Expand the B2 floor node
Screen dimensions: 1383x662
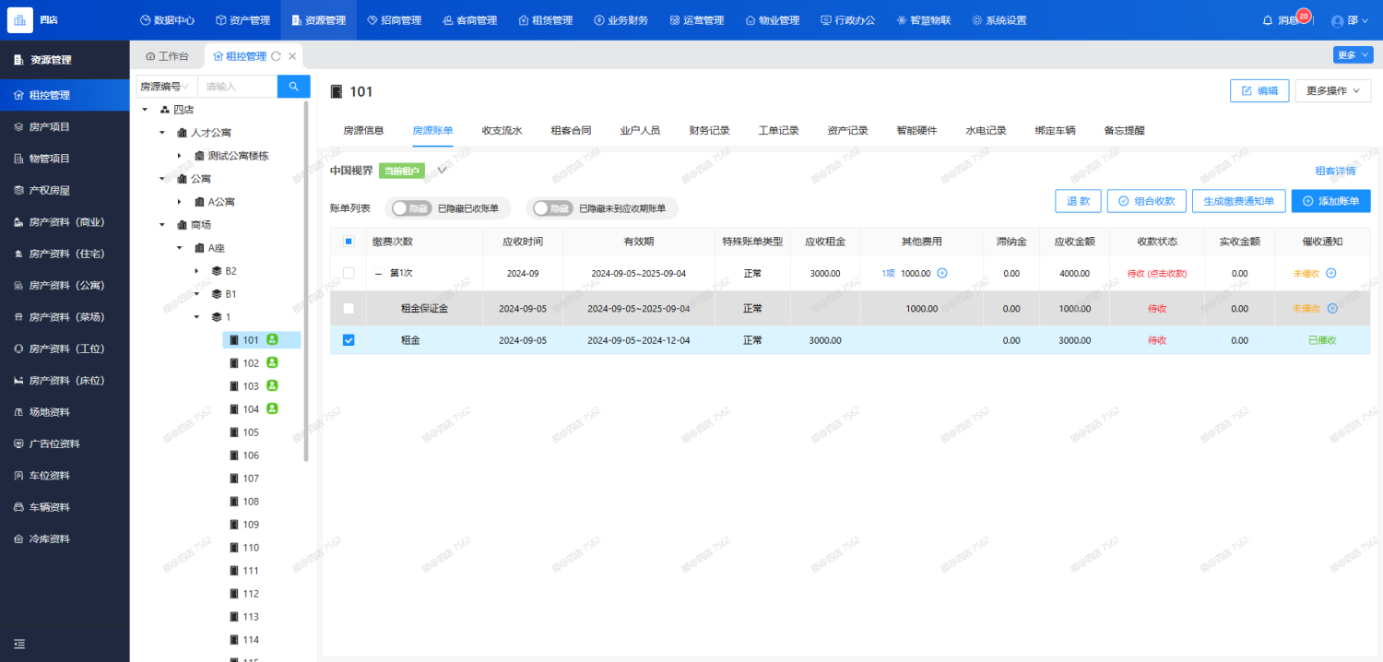tap(196, 271)
